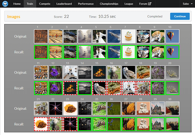Select original image 22 plasma ball

click(x=55, y=108)
